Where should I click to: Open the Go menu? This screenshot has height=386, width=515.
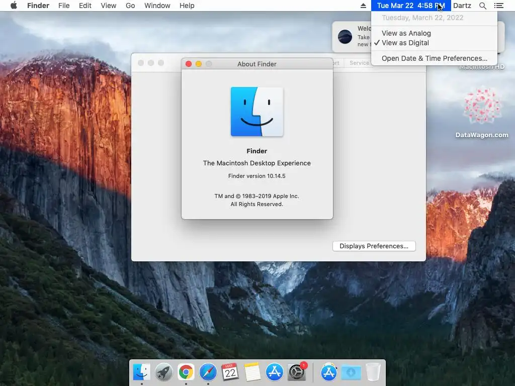tap(130, 6)
